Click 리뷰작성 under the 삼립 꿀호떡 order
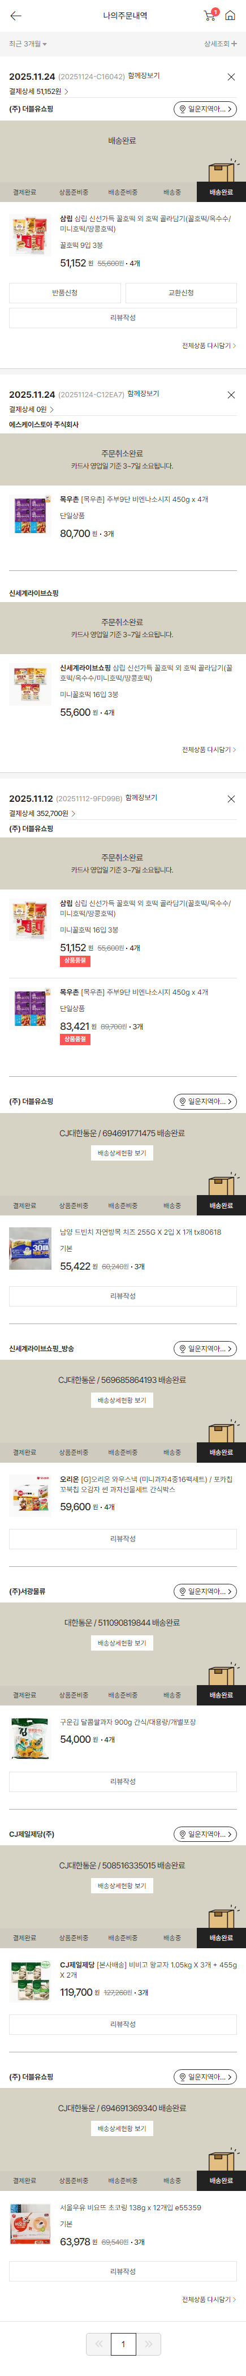The image size is (246, 2376). 123,318
